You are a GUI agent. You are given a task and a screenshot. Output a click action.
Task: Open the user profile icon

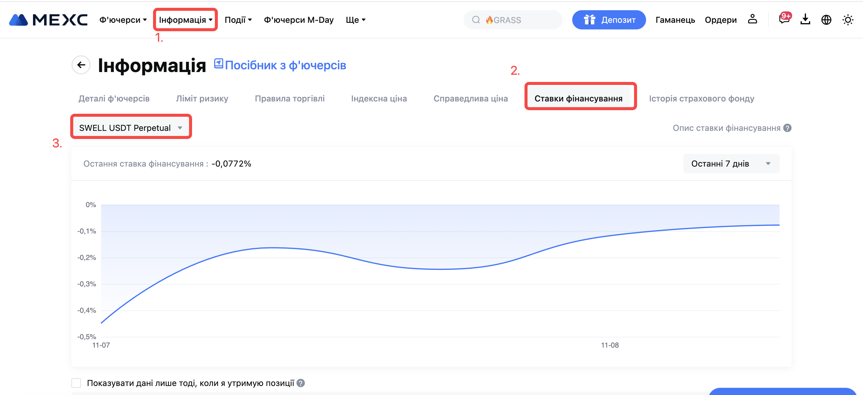coord(752,20)
